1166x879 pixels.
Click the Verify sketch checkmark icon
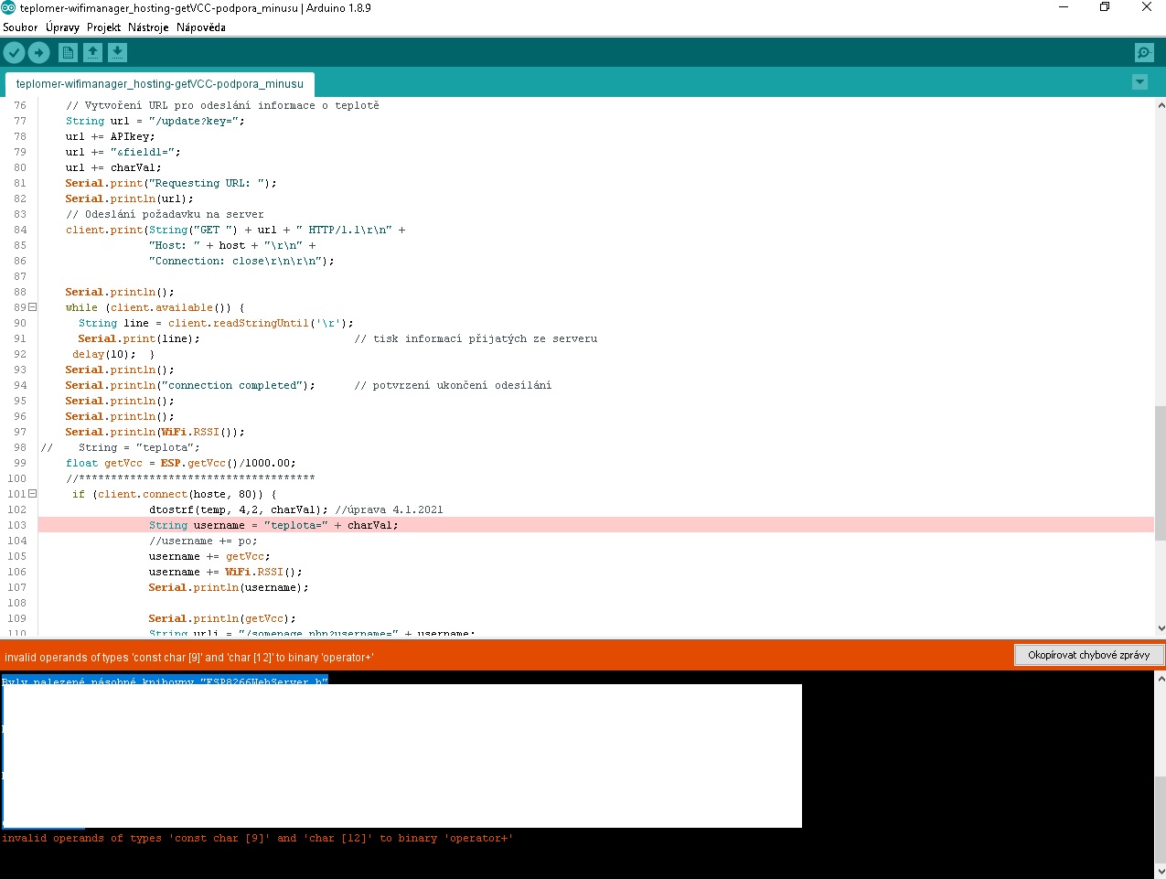pyautogui.click(x=15, y=53)
